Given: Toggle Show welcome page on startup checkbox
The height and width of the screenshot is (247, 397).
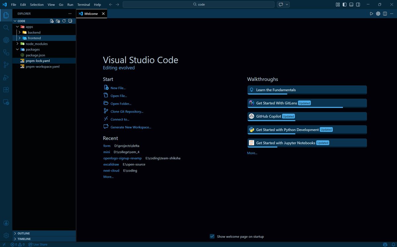Looking at the screenshot, I should point(212,236).
